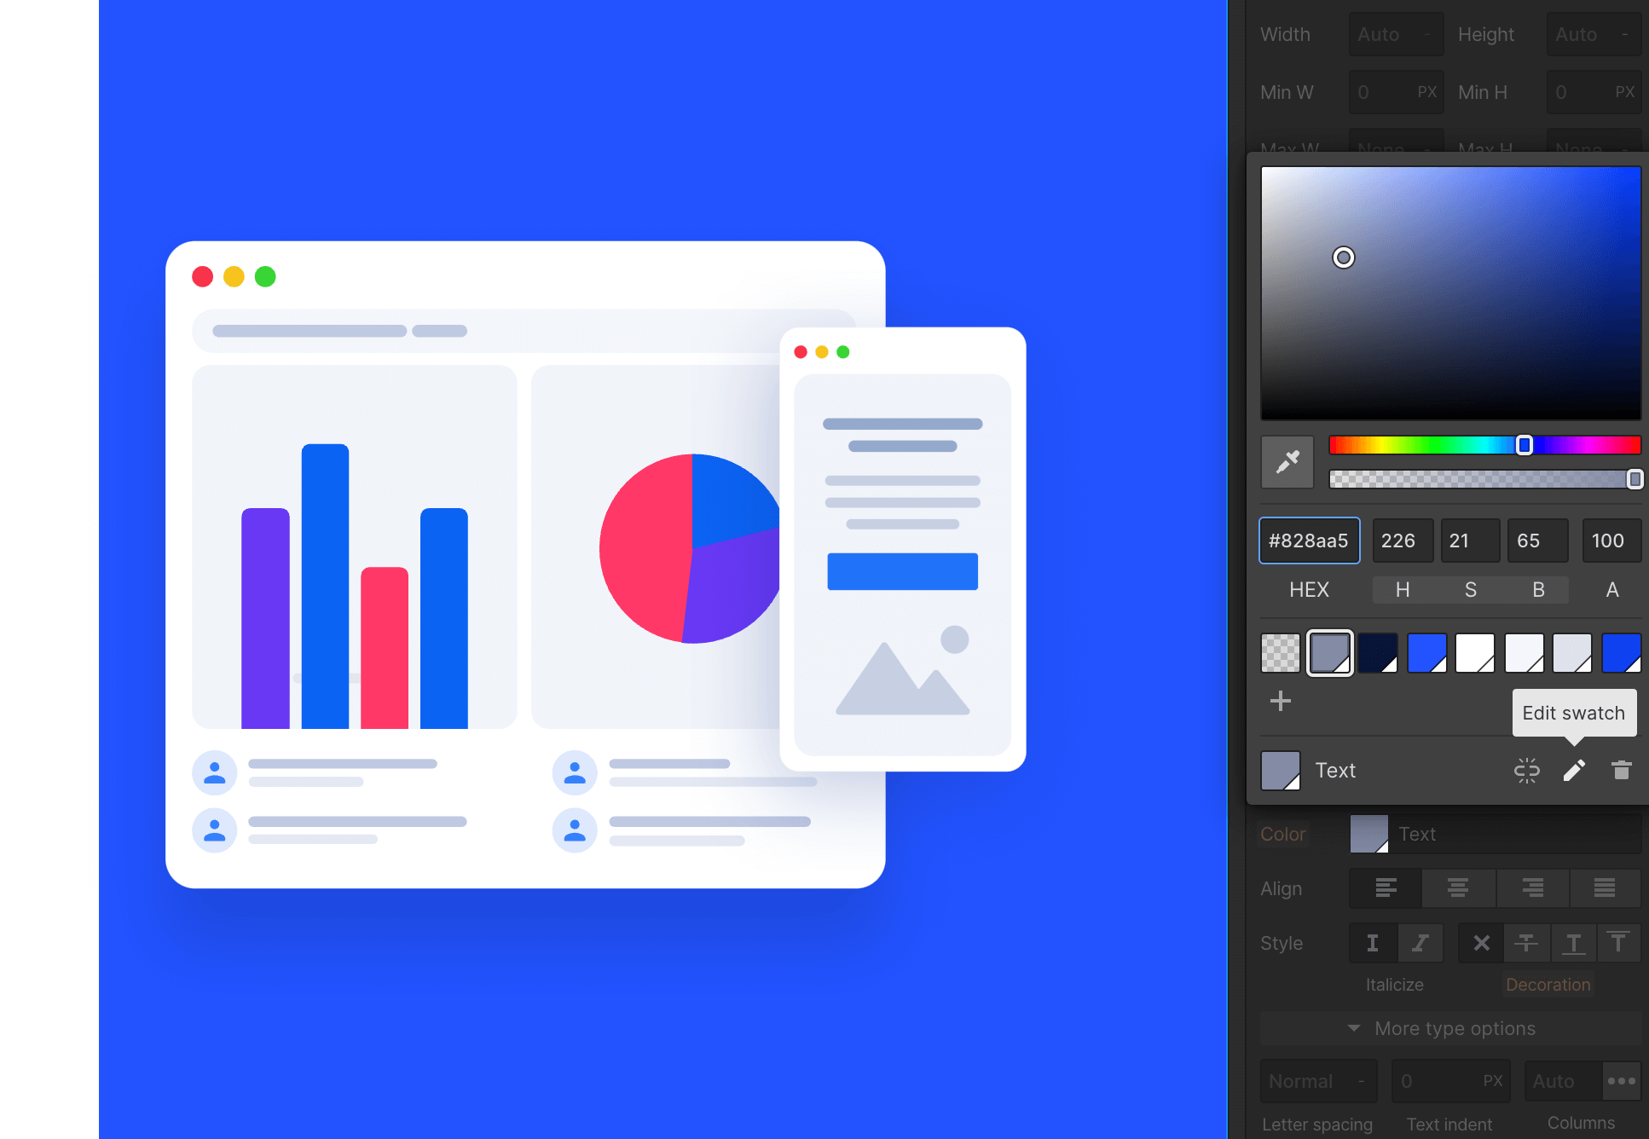Click the strikethrough text style icon
1649x1139 pixels.
1526,942
